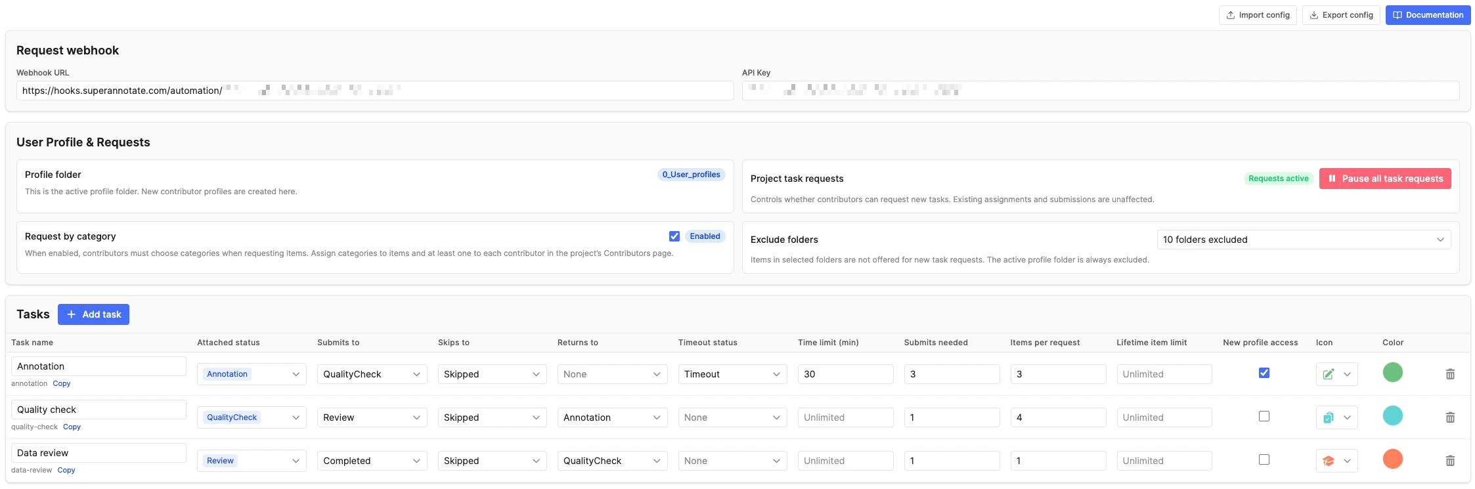The height and width of the screenshot is (489, 1475).
Task: Edit the Quality check task name field
Action: tap(99, 410)
